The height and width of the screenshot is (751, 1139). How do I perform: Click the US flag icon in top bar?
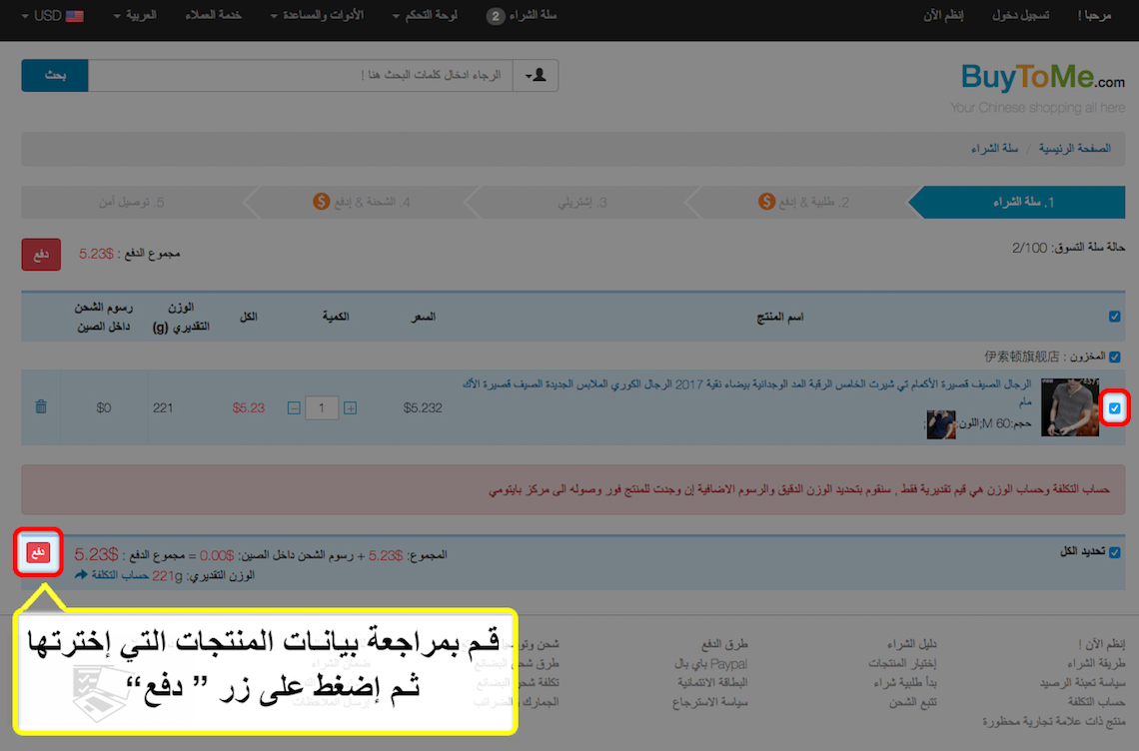pyautogui.click(x=74, y=17)
